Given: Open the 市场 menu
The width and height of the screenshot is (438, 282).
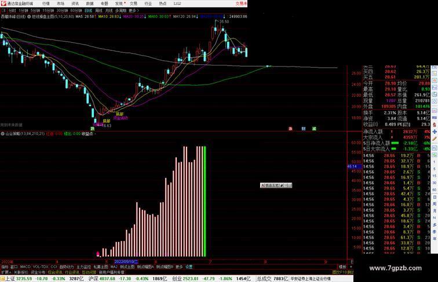Looking at the screenshot, I should pyautogui.click(x=60, y=3).
